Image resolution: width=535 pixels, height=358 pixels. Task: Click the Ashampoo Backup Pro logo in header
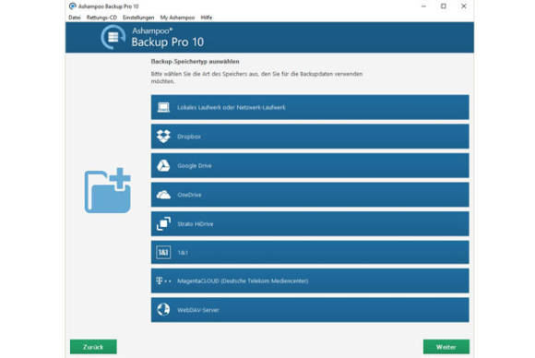[113, 37]
